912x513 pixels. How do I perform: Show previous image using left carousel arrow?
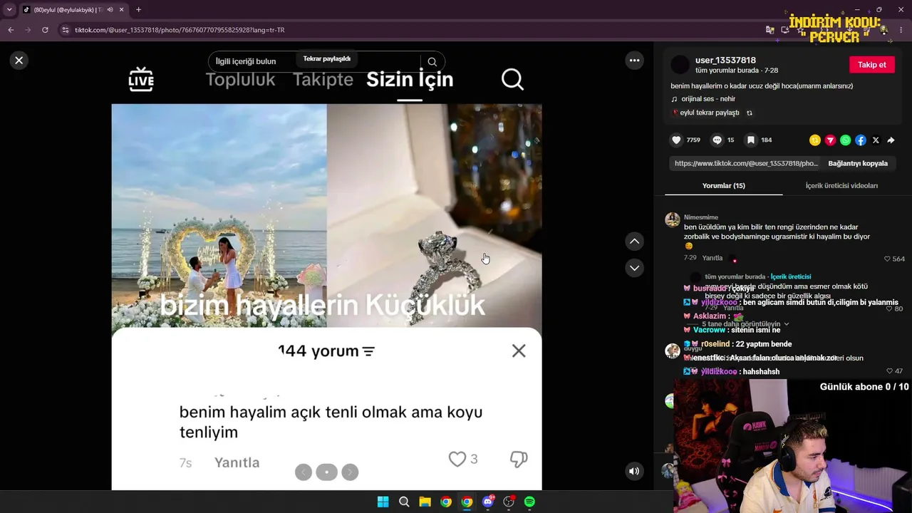point(304,472)
